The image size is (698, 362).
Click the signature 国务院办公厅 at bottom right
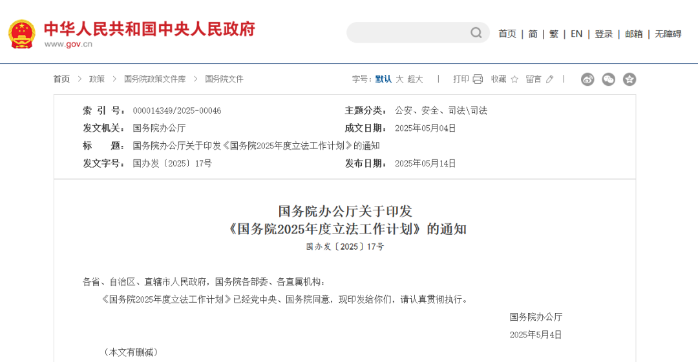click(x=536, y=317)
